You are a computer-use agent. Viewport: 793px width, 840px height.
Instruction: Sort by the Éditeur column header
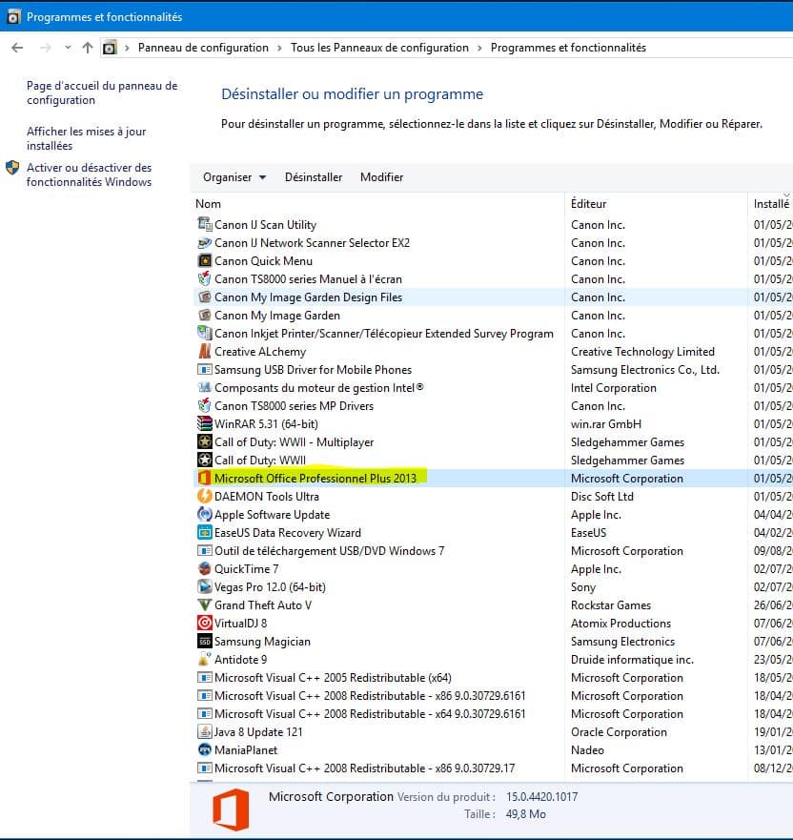[x=589, y=204]
